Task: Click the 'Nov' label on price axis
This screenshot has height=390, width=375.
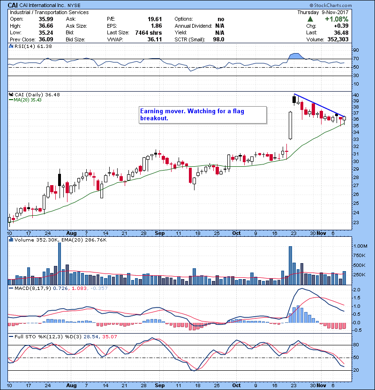Action: pos(321,234)
